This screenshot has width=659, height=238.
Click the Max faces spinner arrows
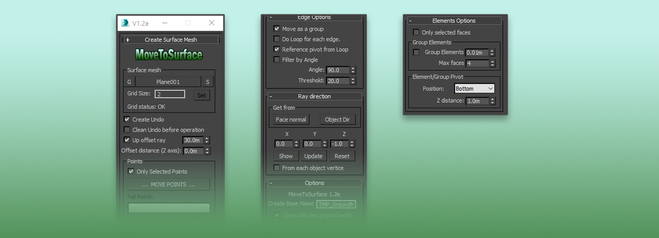pos(492,64)
